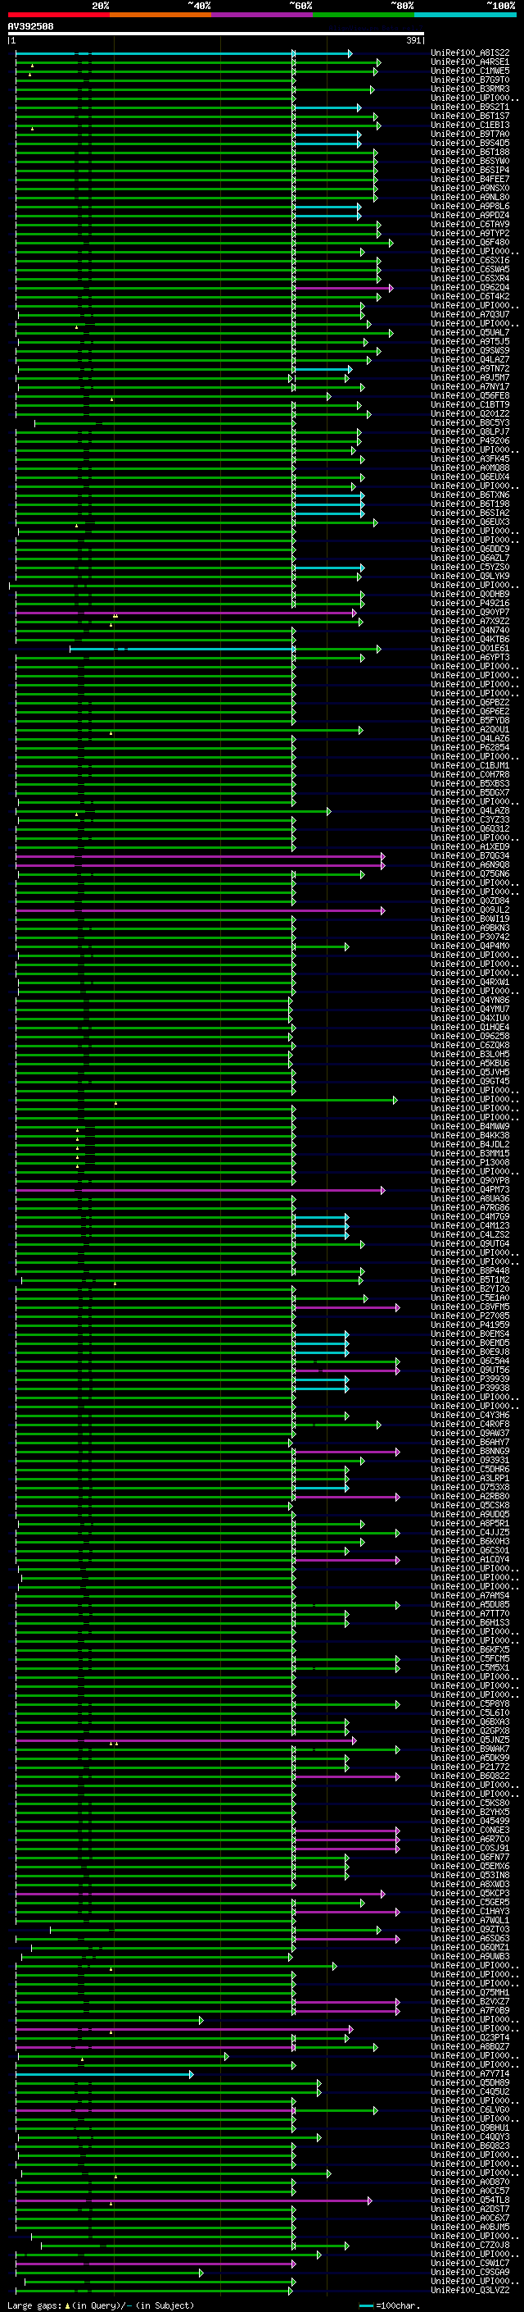The image size is (524, 2312).
Task: Click UniRef100_Q4P4M0 label
Action: [469, 946]
